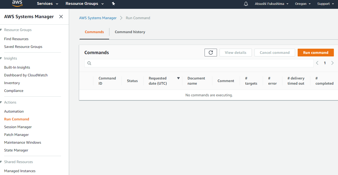Screen dimensions: 338x175
Task: Open Built-In Insights
Action: click(x=17, y=67)
